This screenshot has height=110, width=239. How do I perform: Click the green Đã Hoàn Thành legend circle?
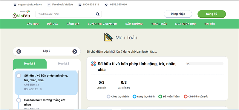pos(160,97)
